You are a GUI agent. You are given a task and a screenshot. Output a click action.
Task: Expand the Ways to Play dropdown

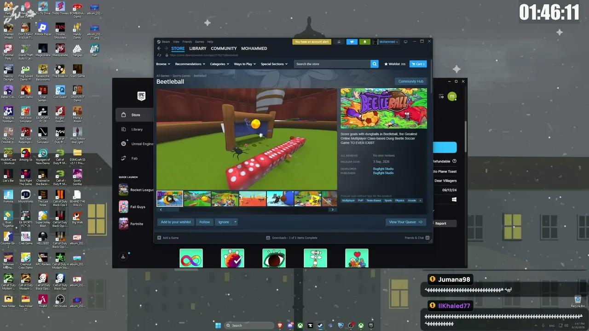click(245, 64)
